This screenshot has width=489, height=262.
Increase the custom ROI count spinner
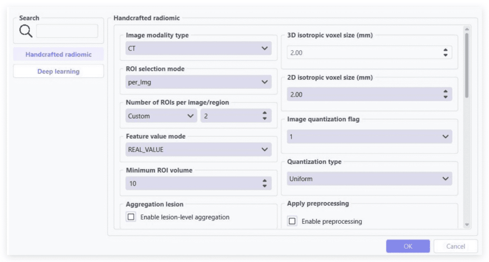pyautogui.click(x=265, y=113)
